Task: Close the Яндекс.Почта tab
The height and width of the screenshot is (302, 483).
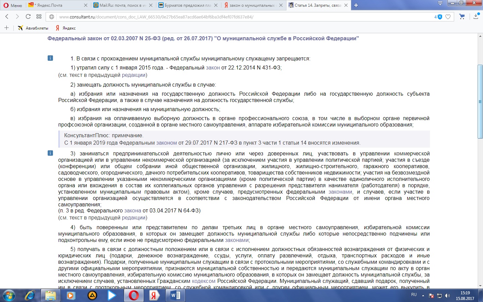Action: click(x=86, y=5)
